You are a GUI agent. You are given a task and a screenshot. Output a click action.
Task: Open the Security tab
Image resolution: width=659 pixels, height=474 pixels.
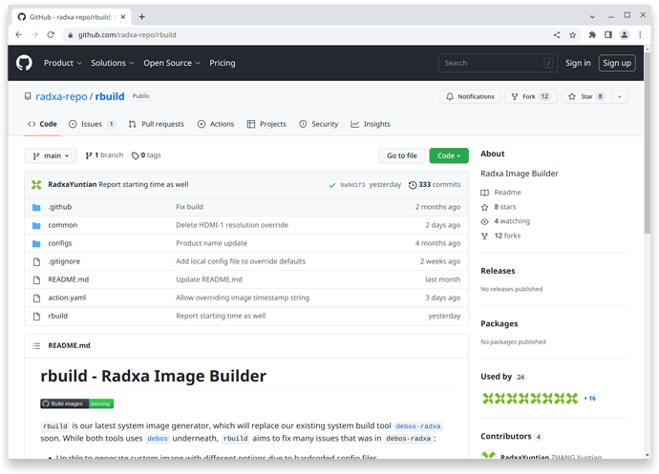tap(319, 124)
